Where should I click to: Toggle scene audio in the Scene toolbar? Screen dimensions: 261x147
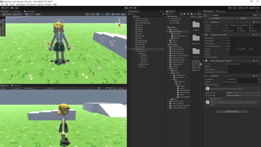click(x=103, y=14)
